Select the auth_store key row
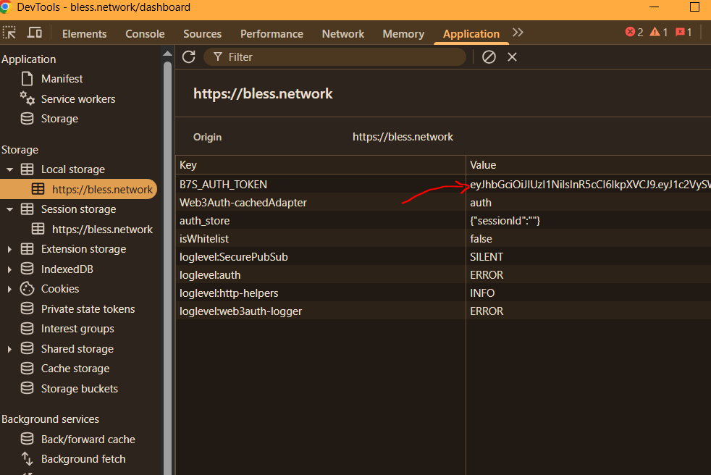The image size is (711, 475). click(x=321, y=221)
